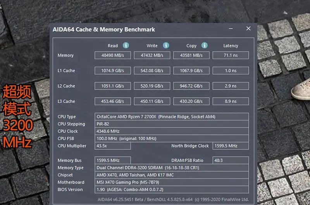
Task: Select Memory read value 48498 MB/s
Action: click(x=113, y=55)
